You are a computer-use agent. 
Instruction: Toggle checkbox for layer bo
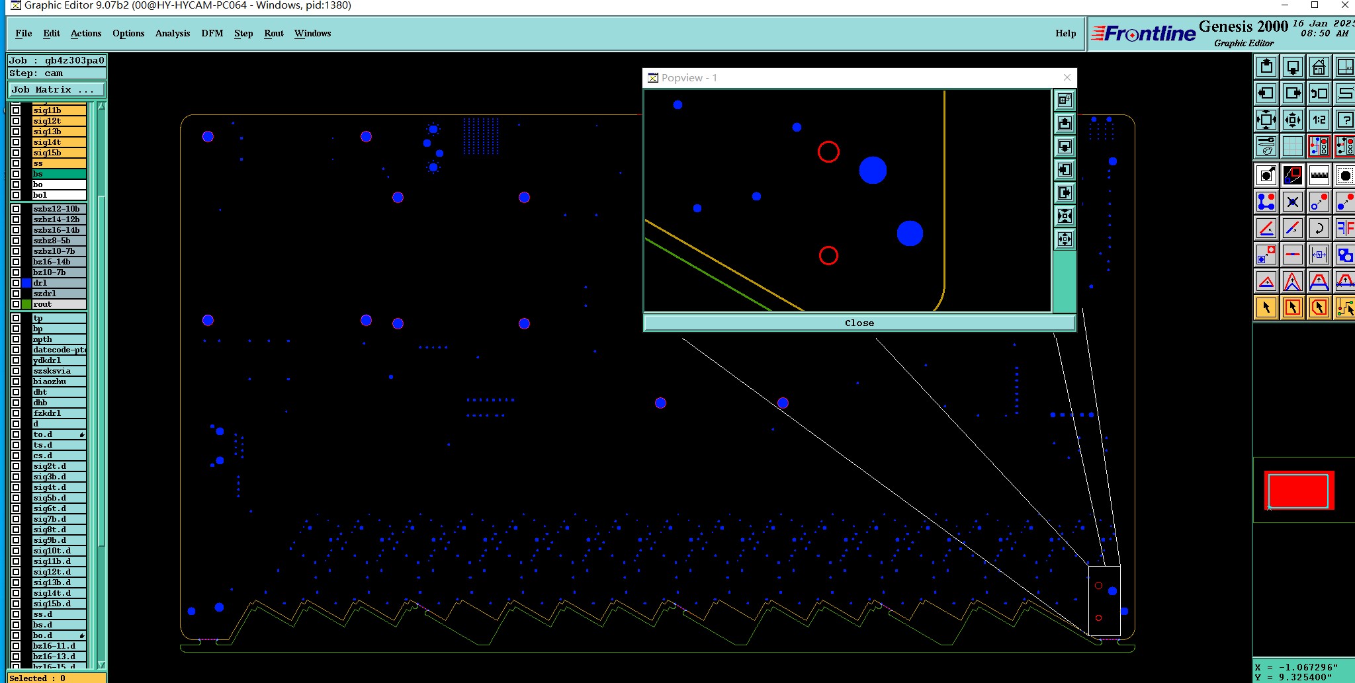click(16, 184)
